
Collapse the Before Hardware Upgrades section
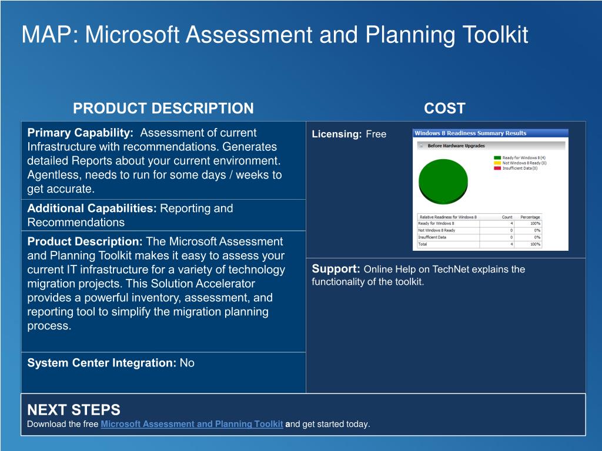(421, 146)
